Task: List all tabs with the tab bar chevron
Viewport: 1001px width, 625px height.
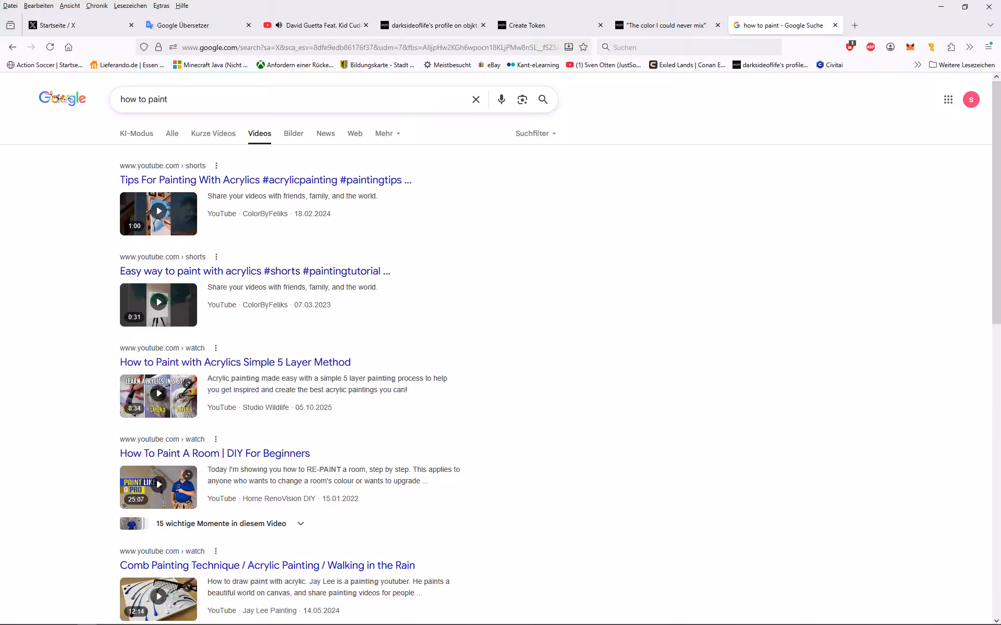Action: (990, 25)
